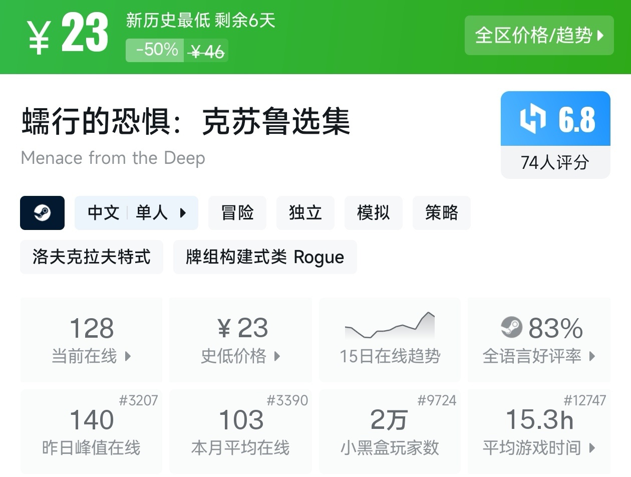The height and width of the screenshot is (477, 631).
Task: Select the 模拟 tag
Action: tap(374, 213)
